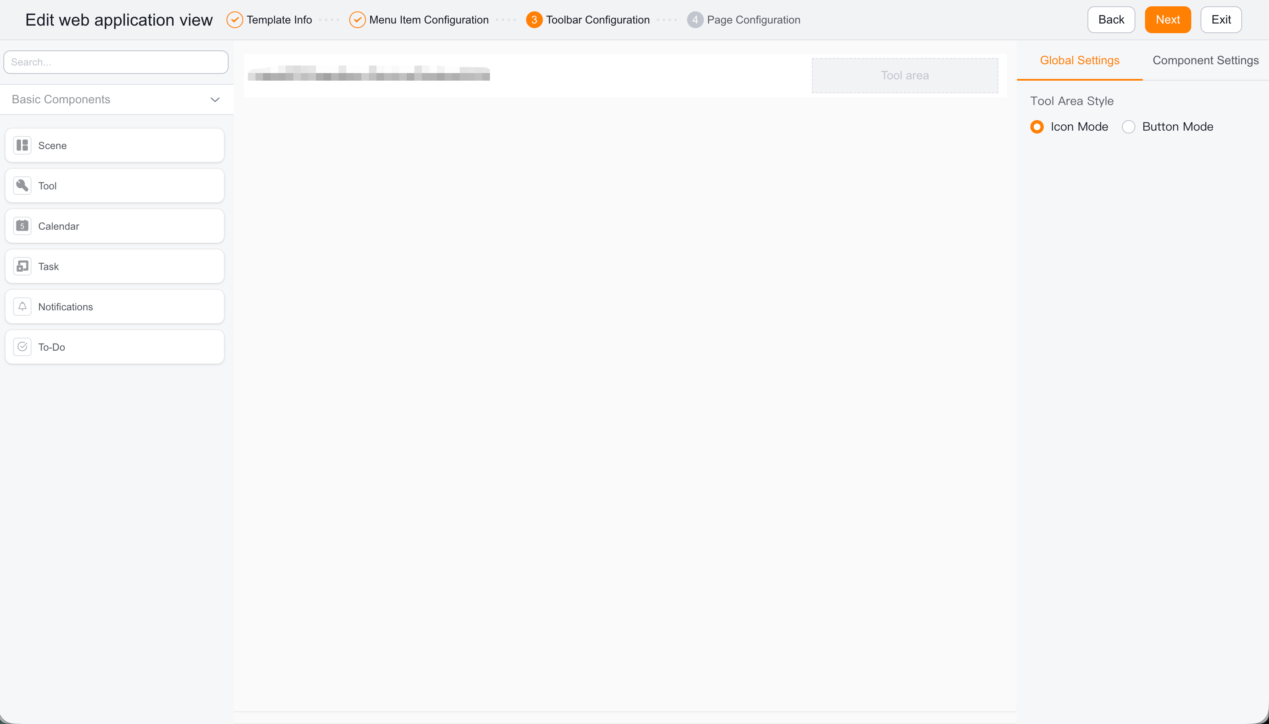Screen dimensions: 1269x724
Task: Click the step 4 Page Configuration badge
Action: tap(695, 20)
